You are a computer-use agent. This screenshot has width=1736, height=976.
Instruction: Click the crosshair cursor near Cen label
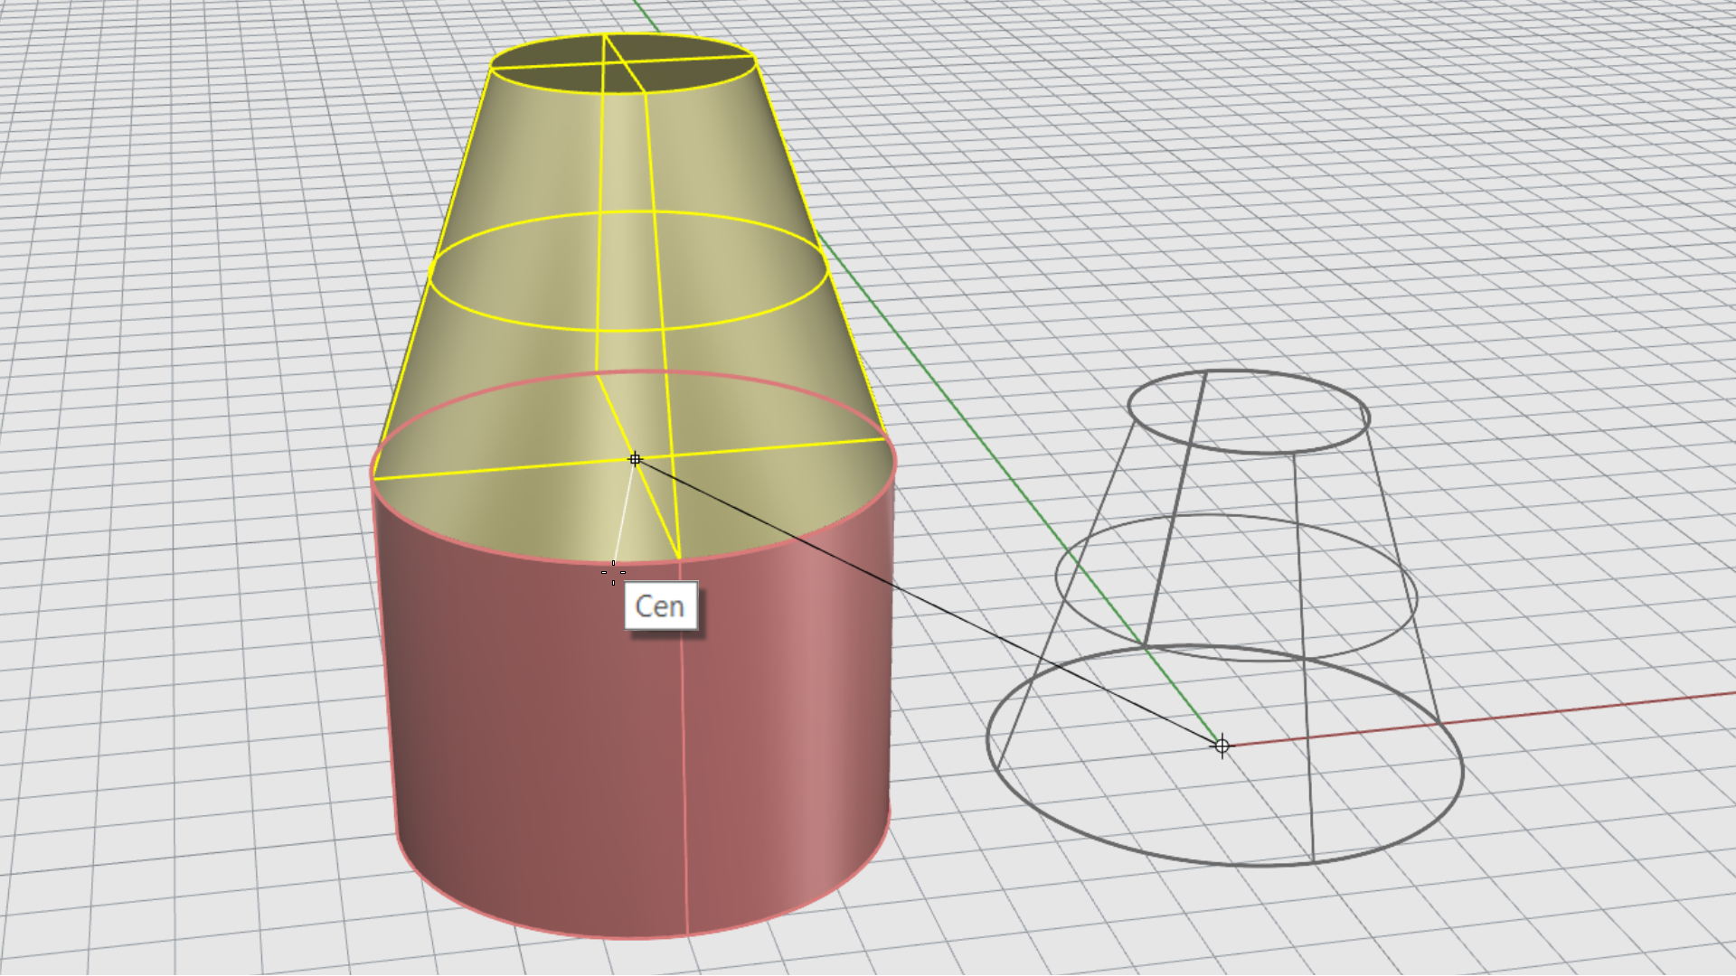(613, 572)
